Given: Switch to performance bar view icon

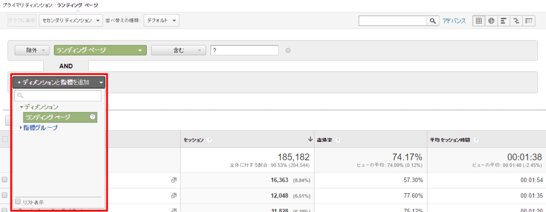Looking at the screenshot, I should (x=503, y=21).
